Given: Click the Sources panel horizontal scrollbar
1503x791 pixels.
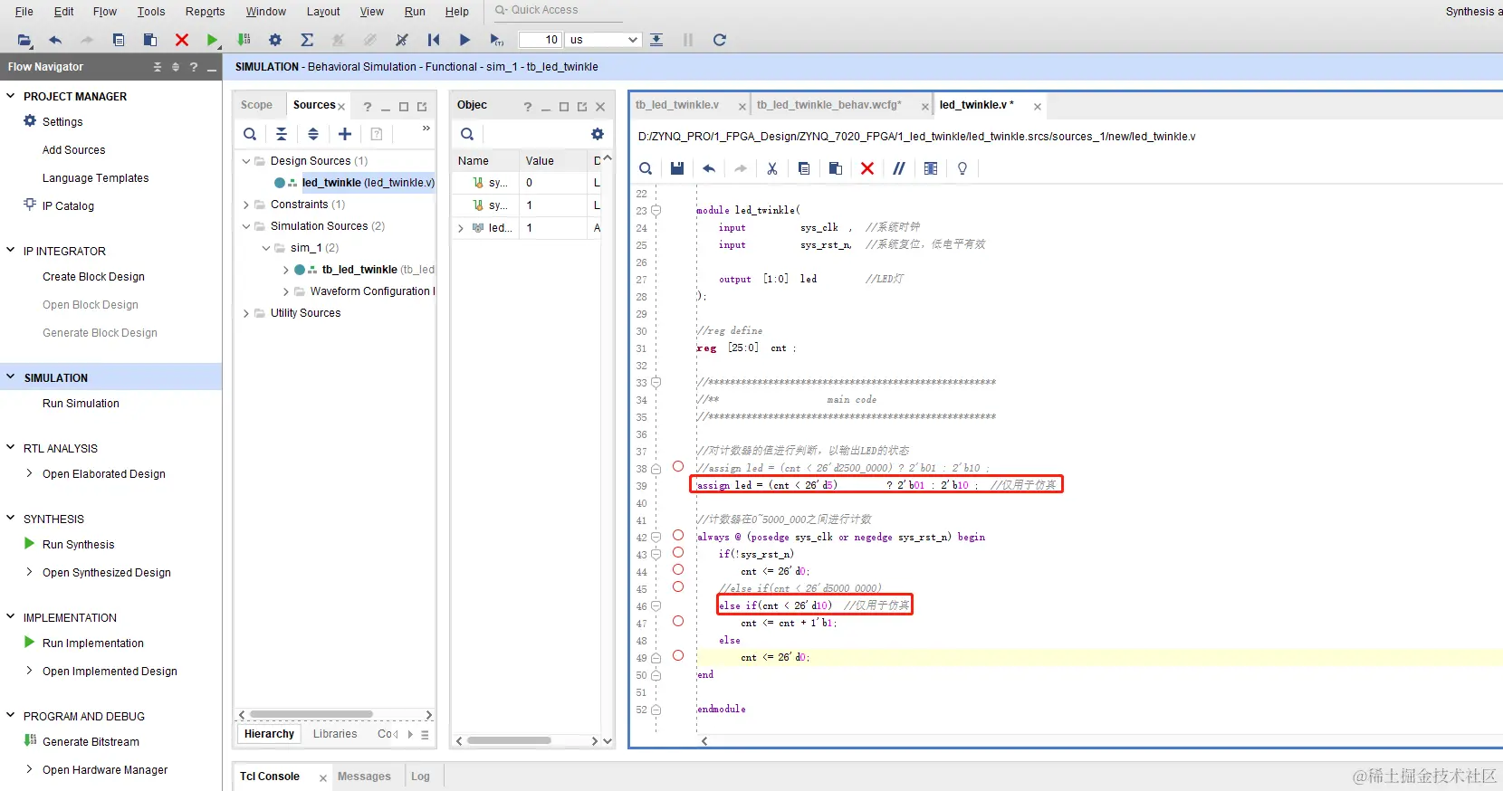Looking at the screenshot, I should pyautogui.click(x=311, y=715).
